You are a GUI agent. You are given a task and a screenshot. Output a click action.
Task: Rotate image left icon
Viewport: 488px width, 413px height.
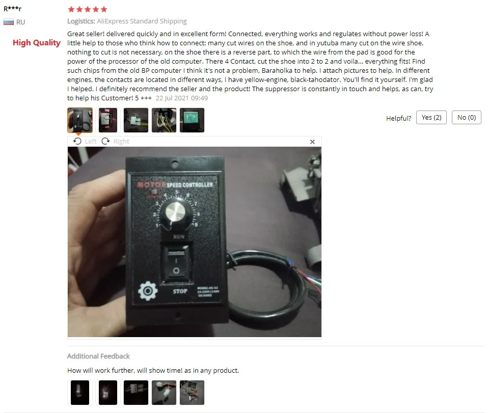pyautogui.click(x=77, y=141)
